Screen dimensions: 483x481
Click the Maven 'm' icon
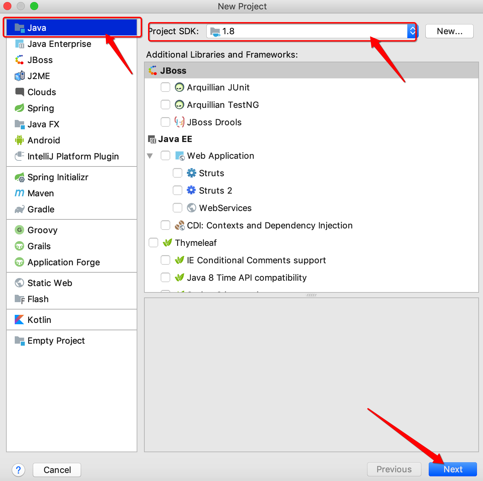(x=20, y=193)
